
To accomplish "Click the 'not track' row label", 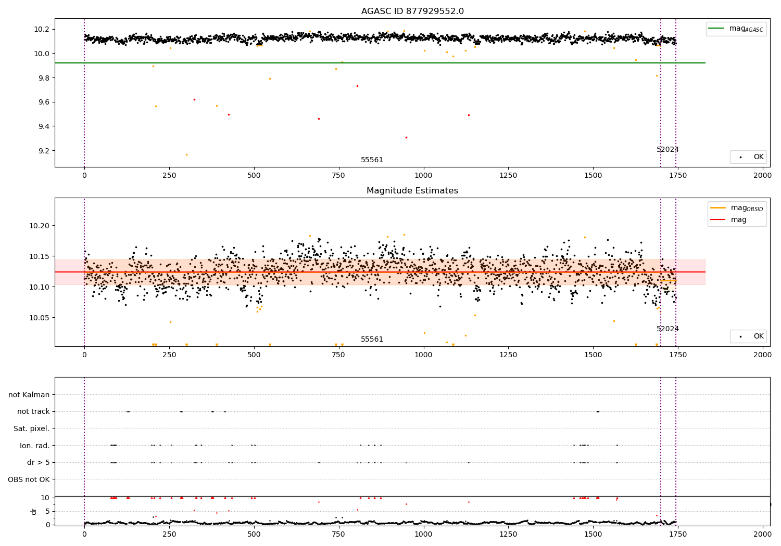I will 33,411.
